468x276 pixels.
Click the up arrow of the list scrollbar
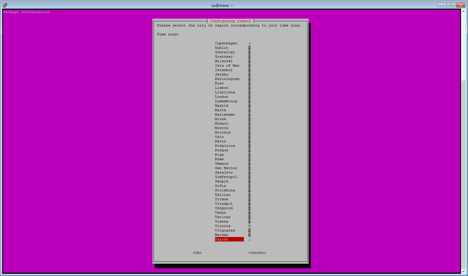point(249,43)
